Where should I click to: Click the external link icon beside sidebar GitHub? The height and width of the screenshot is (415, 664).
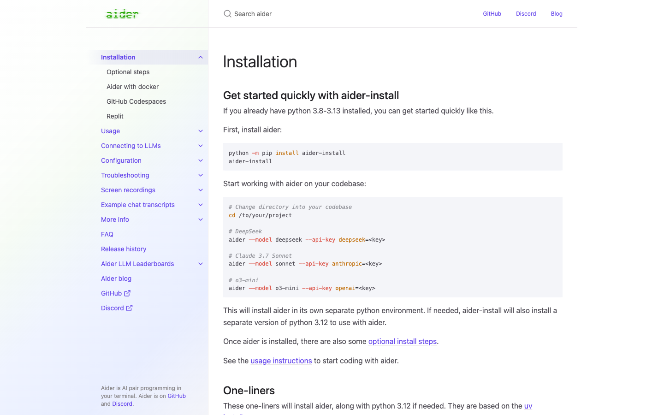click(x=127, y=293)
